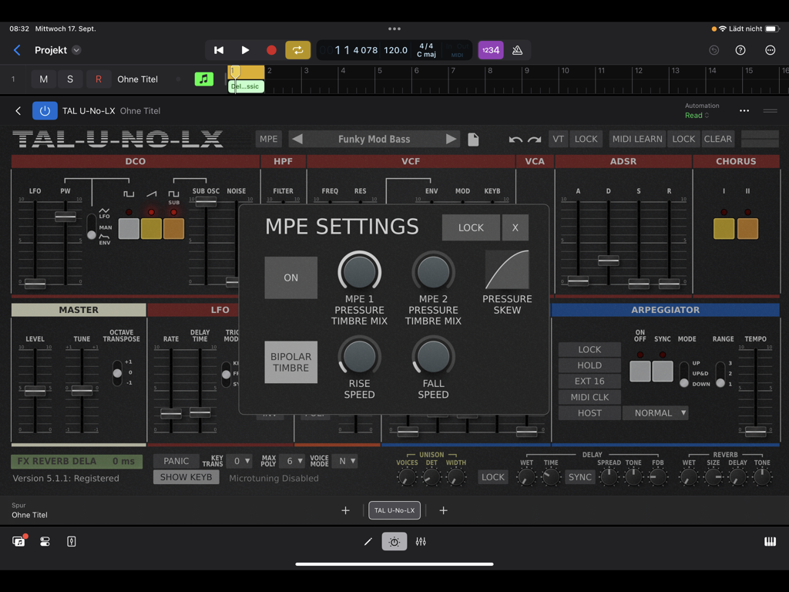Screen dimensions: 789x592
Task: Tap the green audio clip icon on track
Action: [203, 79]
